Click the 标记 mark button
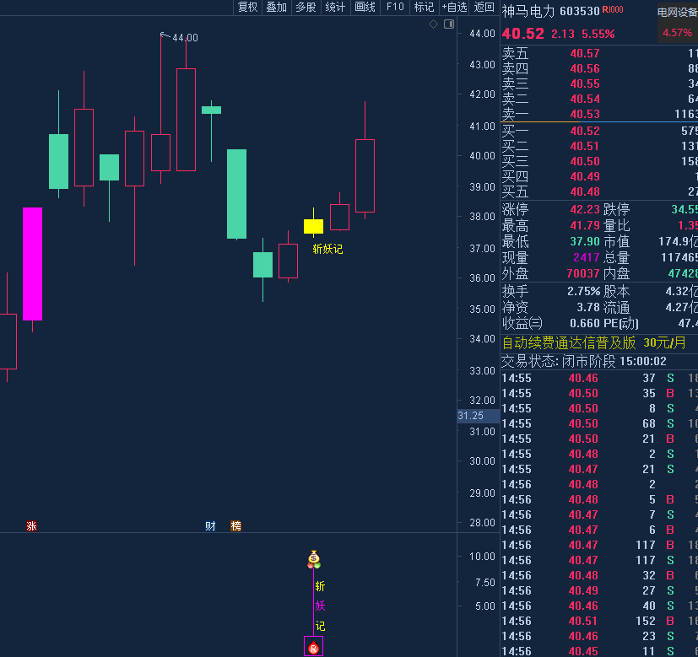 (423, 8)
